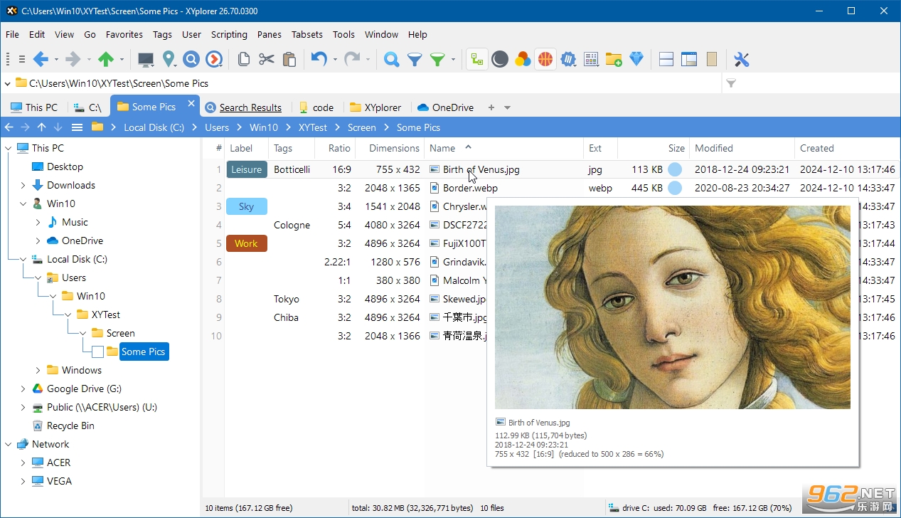
Task: Click the gray funnel icon beside address bar
Action: point(731,83)
